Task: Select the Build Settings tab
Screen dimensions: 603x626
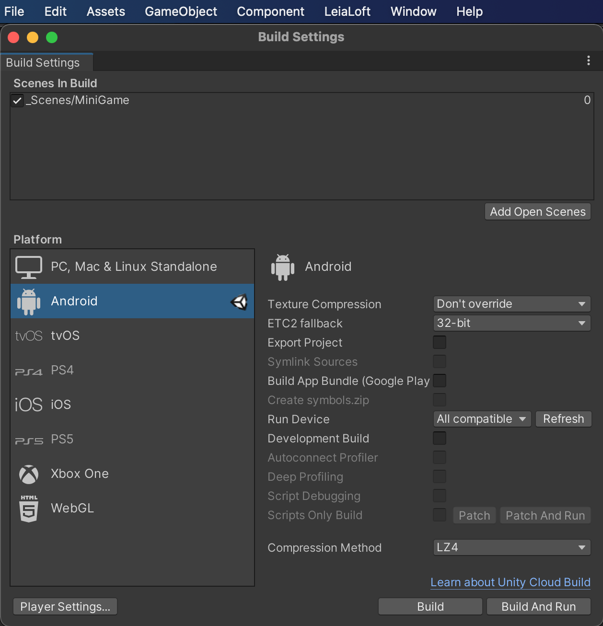Action: (x=46, y=63)
